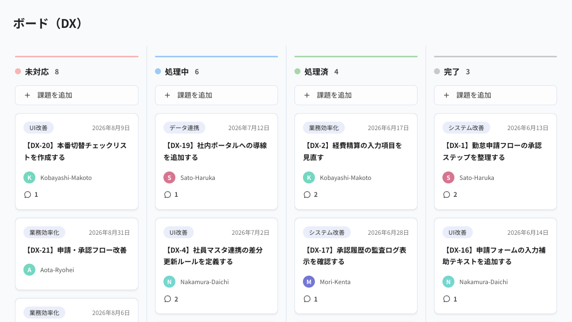Open comments icon on DX-4 card
Screen dimensions: 572x322
tap(167, 299)
